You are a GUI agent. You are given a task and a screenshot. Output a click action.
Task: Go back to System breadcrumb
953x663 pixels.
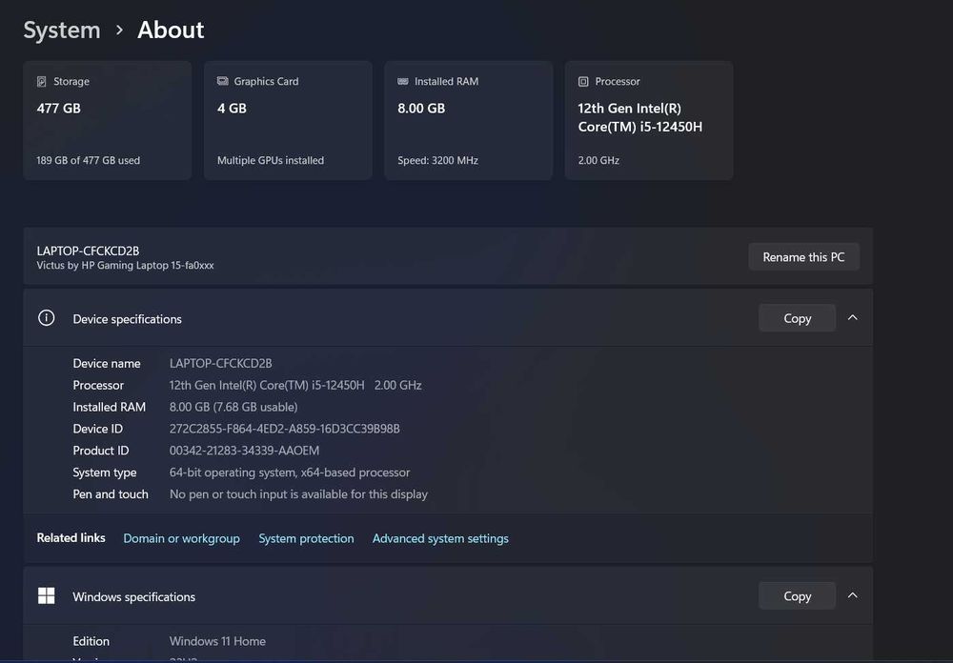pos(61,30)
